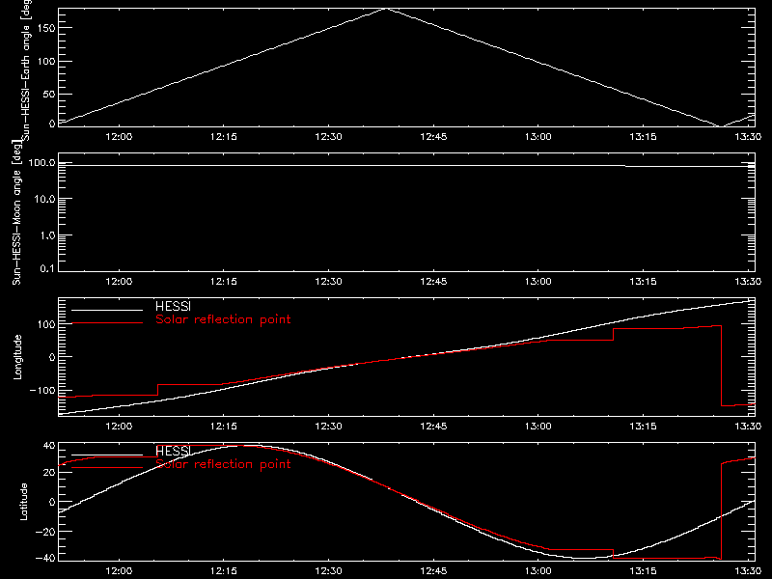Click Solar reflection point legend in Longitude plot
772x579 pixels.
point(223,319)
